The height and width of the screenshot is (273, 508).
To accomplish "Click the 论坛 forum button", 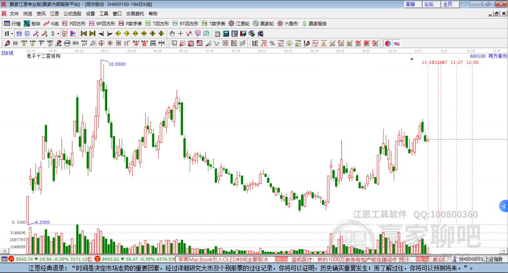I will (432, 4).
